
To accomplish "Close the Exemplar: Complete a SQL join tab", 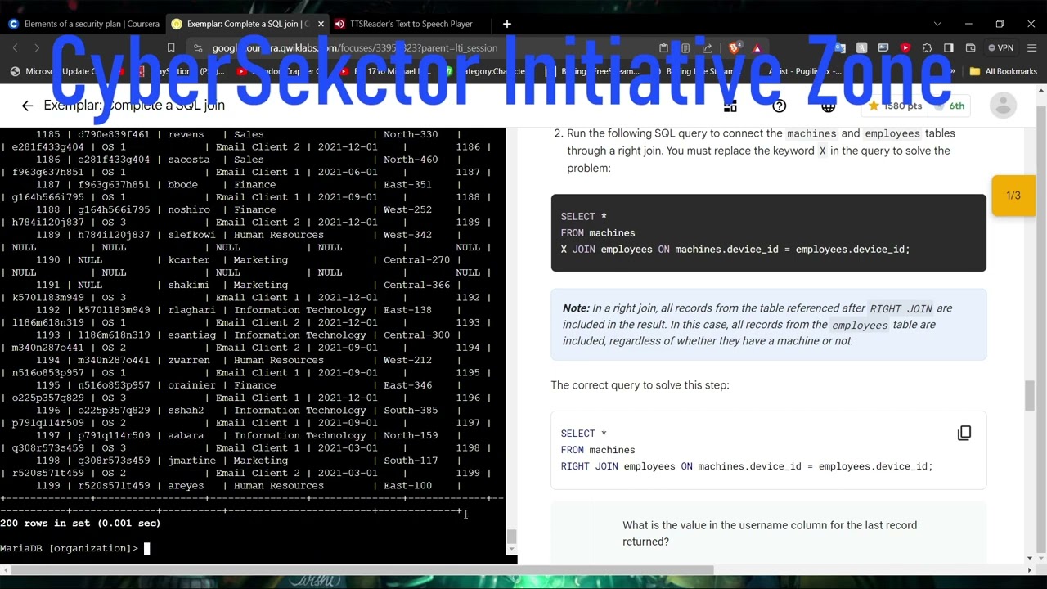I will 321,24.
